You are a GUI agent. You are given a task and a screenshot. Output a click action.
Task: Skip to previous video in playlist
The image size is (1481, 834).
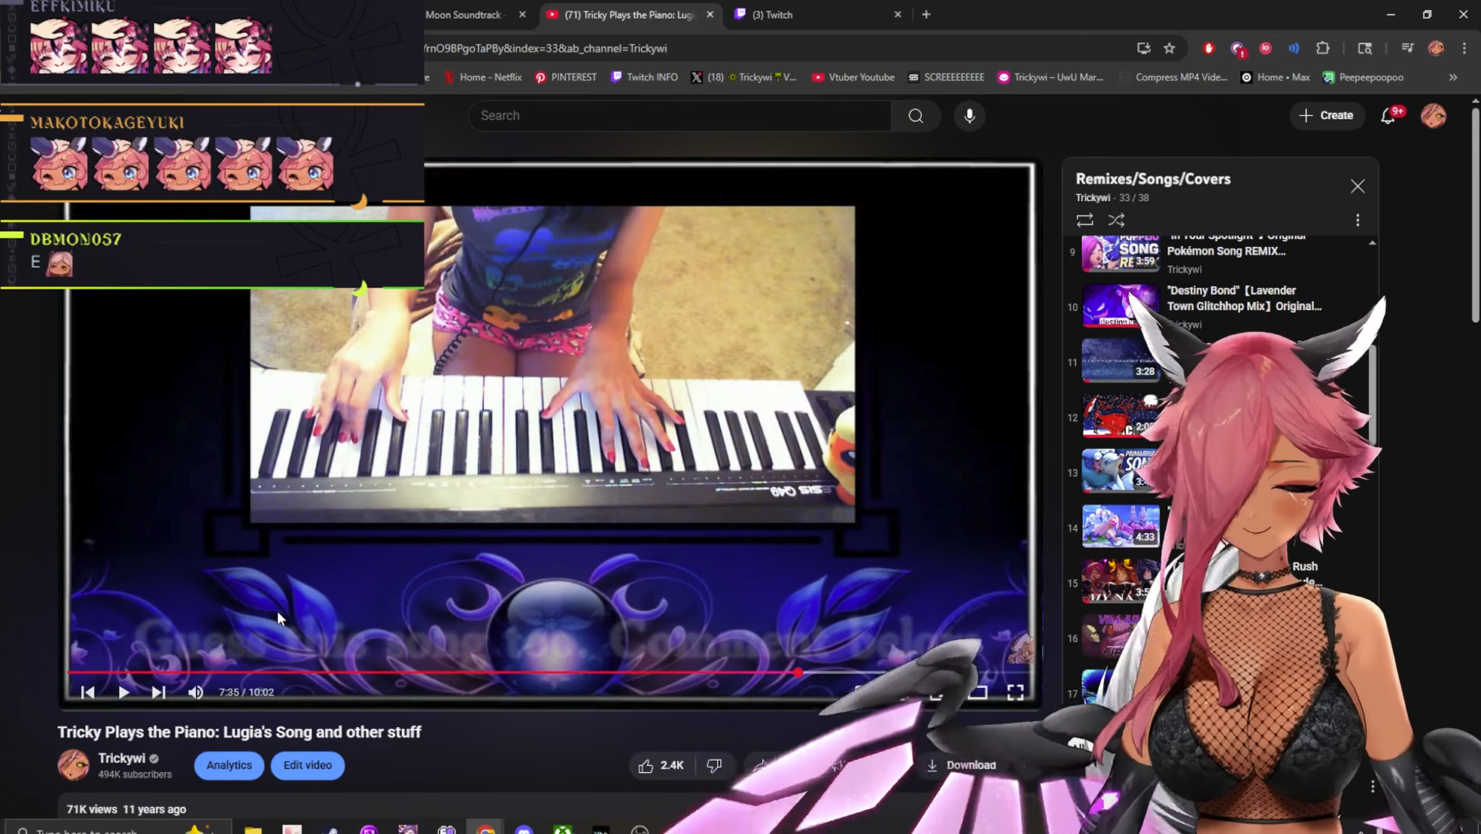coord(87,692)
